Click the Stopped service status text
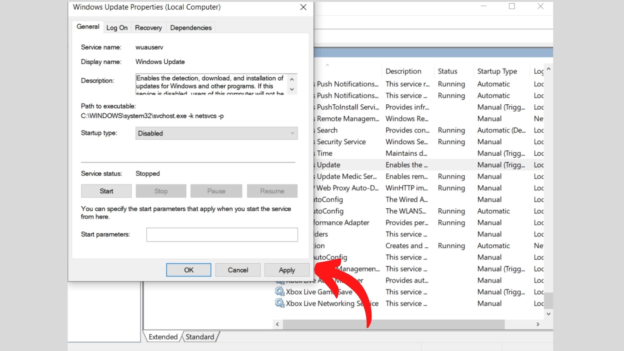 coord(148,174)
